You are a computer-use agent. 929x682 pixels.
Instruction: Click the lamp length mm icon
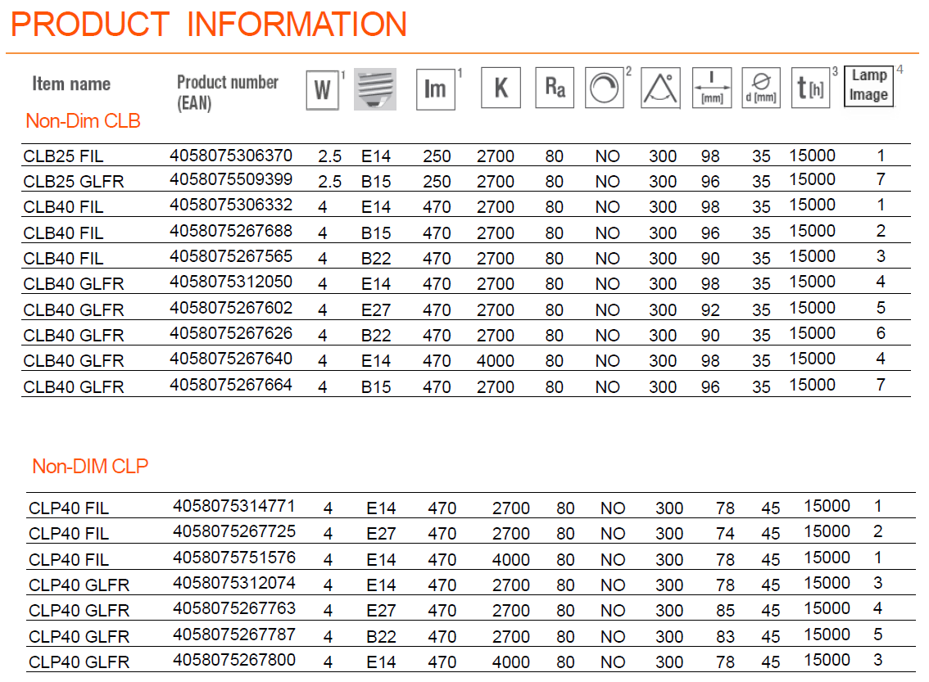tap(711, 88)
